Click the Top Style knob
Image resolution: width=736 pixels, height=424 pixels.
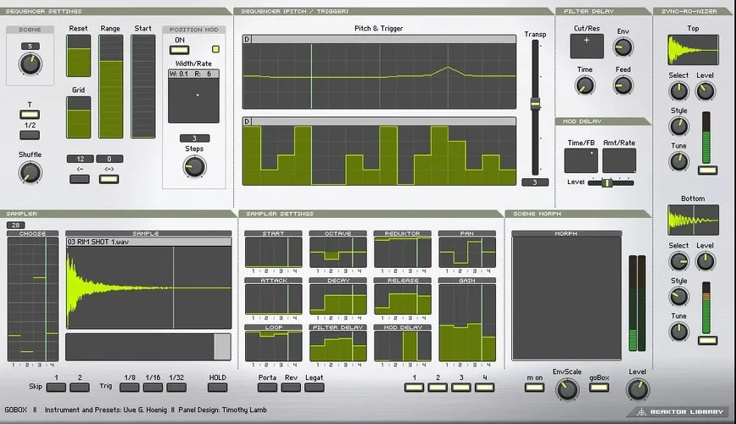678,126
